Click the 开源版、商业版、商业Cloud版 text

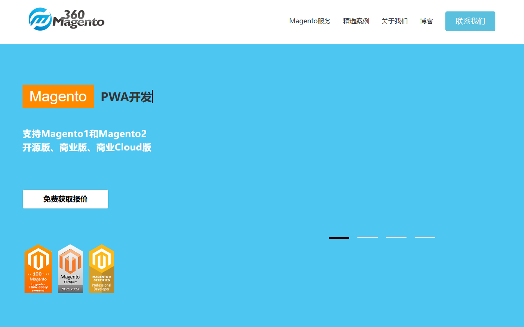click(87, 148)
